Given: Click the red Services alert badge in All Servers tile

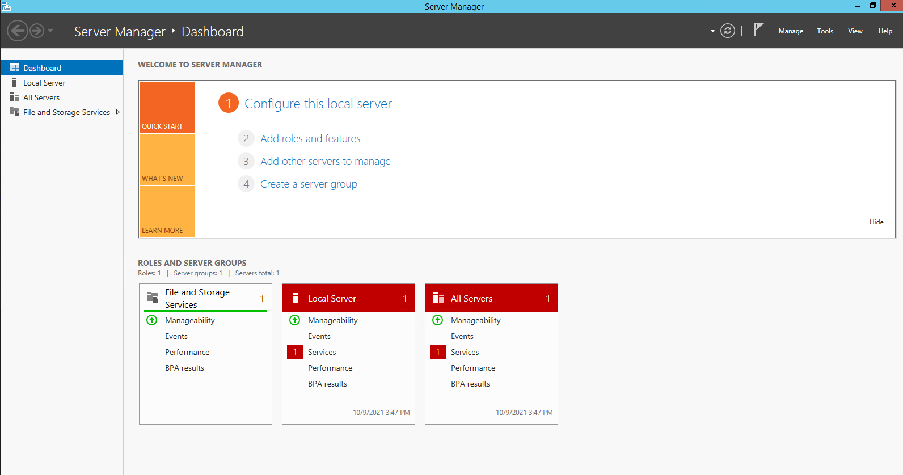Looking at the screenshot, I should [437, 352].
